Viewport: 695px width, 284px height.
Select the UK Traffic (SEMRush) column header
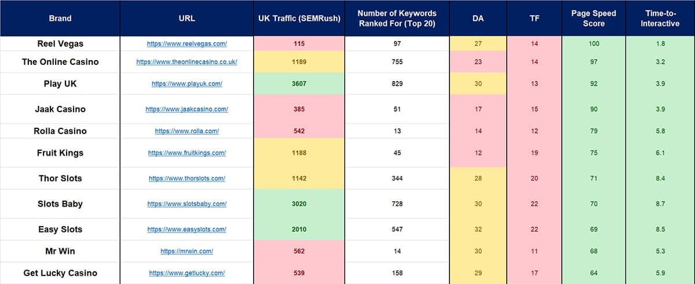(x=299, y=19)
